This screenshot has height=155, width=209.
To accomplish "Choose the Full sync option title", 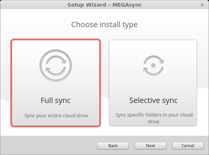I will coord(56,100).
